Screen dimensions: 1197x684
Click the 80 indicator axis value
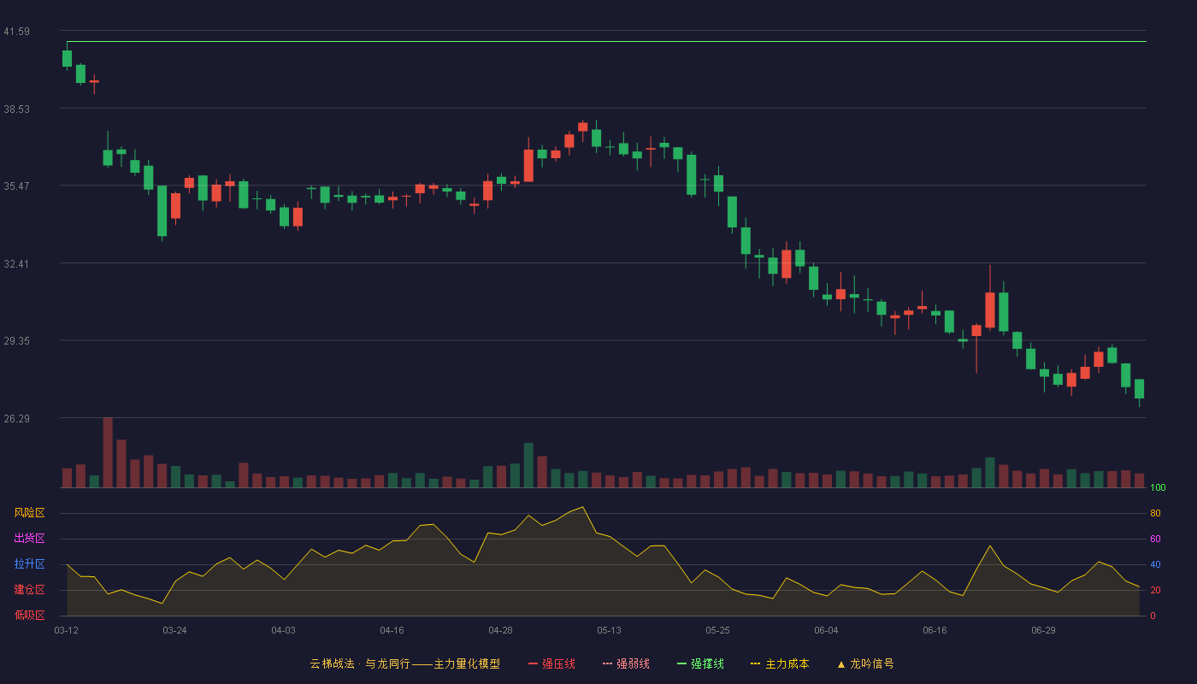click(x=1155, y=513)
